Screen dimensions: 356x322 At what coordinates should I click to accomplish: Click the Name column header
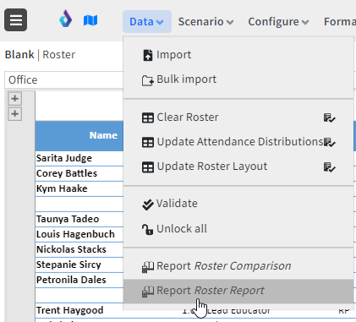(79, 135)
